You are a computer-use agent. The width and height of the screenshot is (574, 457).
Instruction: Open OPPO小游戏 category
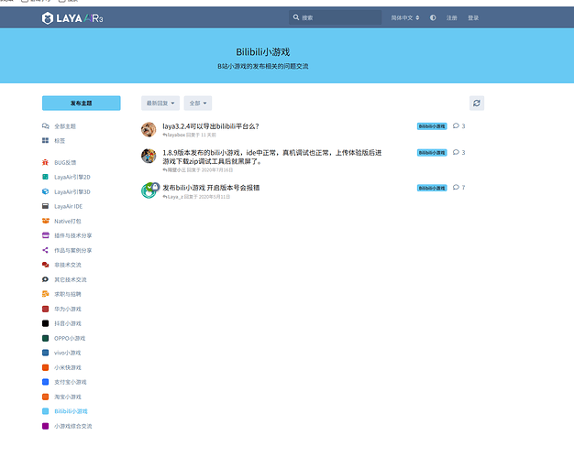click(63, 338)
